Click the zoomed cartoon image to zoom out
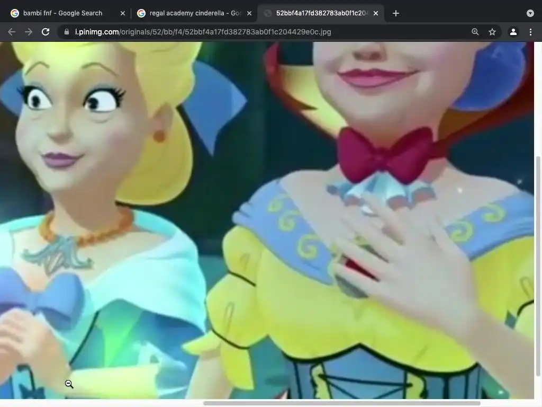This screenshot has height=407, width=542. pyautogui.click(x=267, y=220)
